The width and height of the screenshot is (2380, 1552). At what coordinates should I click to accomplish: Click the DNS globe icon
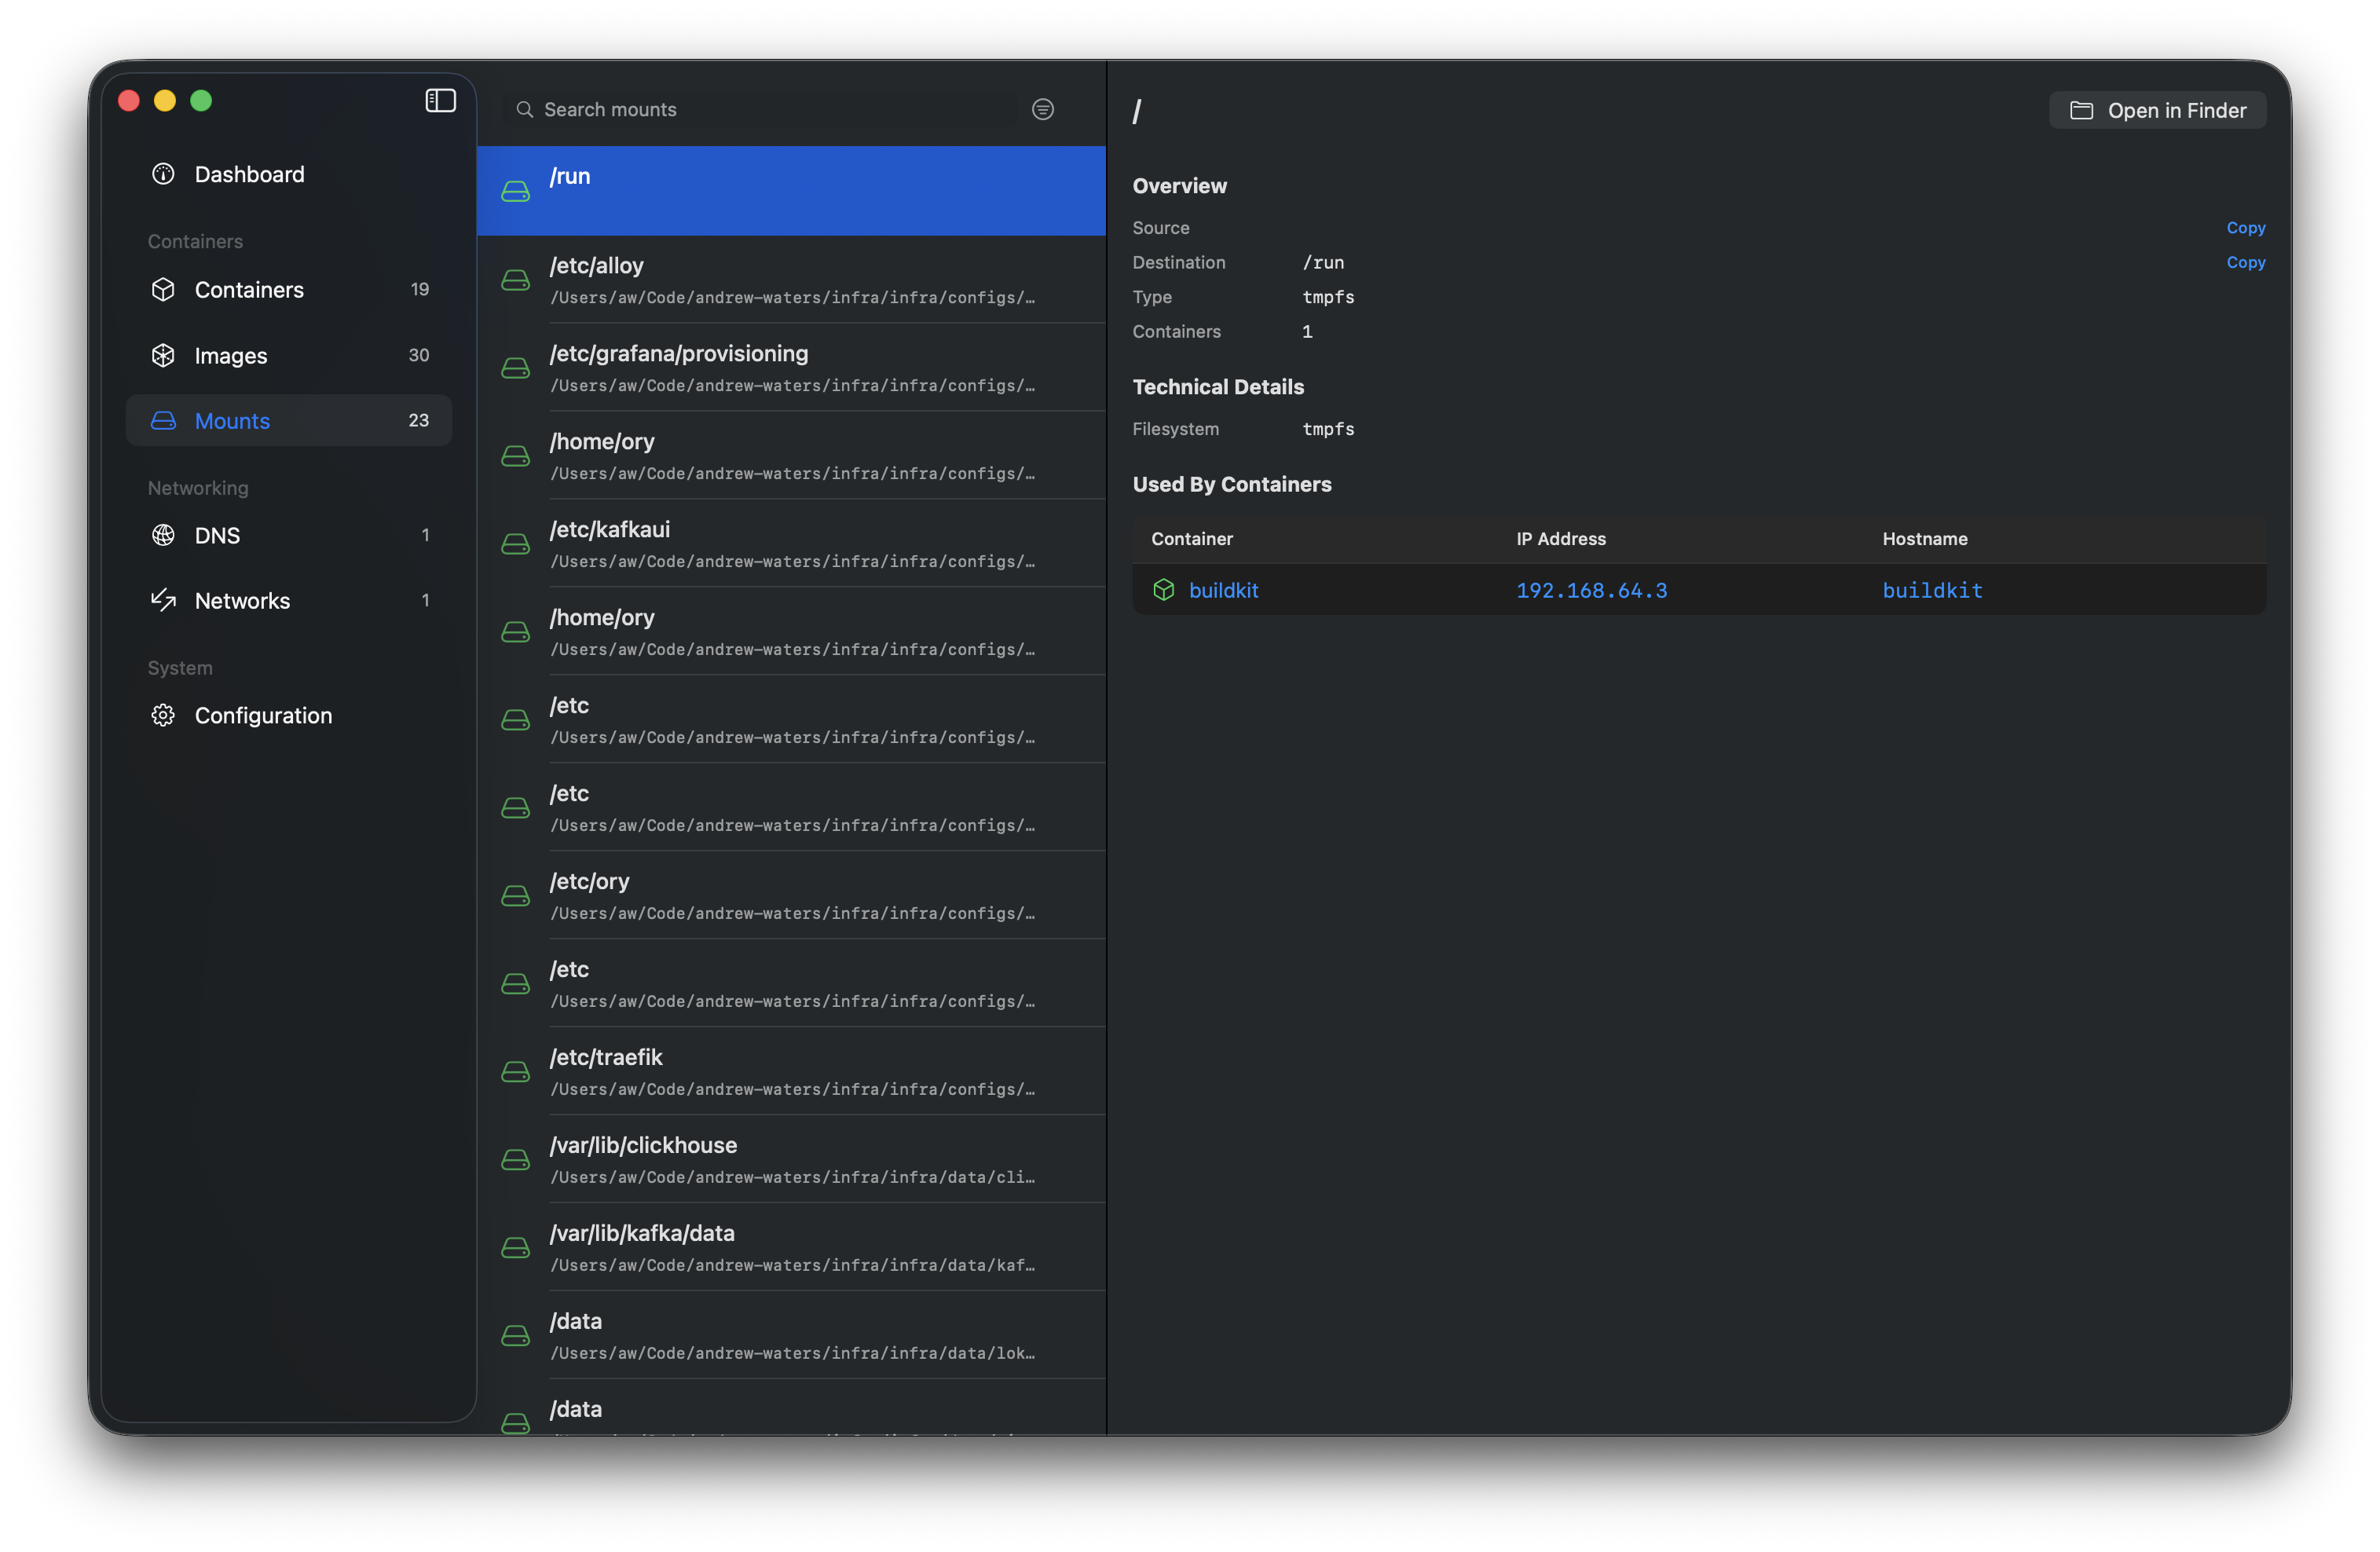tap(163, 535)
